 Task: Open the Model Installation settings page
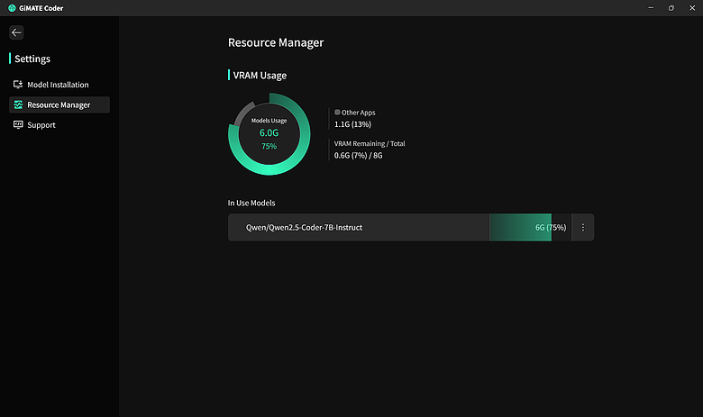coord(58,85)
